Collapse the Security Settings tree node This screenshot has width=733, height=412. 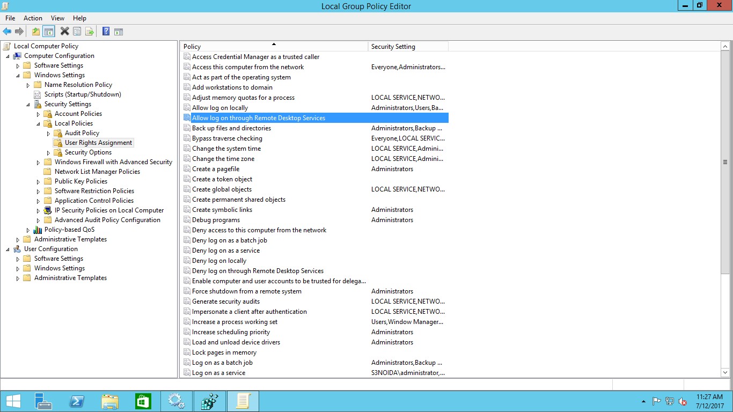click(28, 105)
